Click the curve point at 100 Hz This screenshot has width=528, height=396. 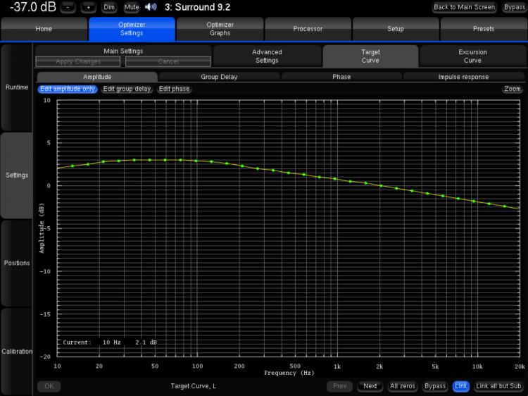(x=196, y=161)
